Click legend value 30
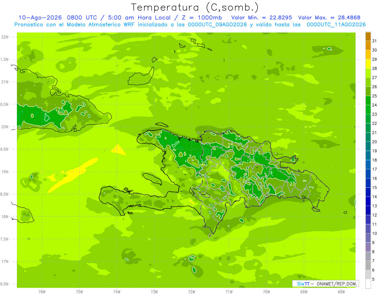Viewport: 383px width, 296px height. coord(375,50)
